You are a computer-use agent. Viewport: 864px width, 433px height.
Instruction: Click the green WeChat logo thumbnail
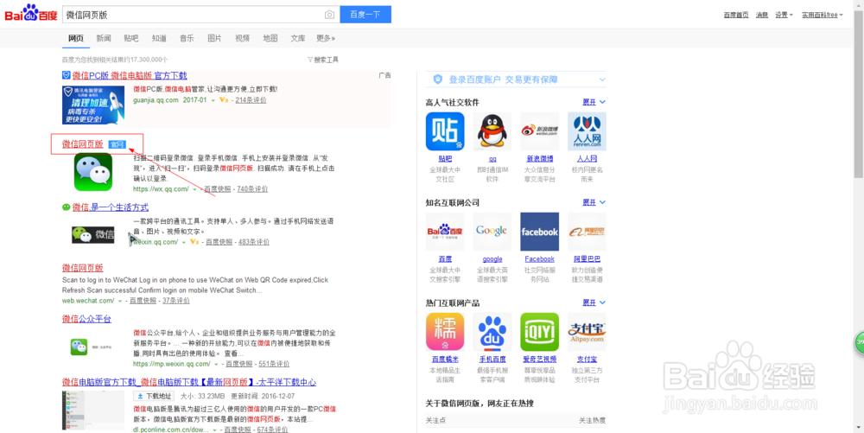point(93,172)
